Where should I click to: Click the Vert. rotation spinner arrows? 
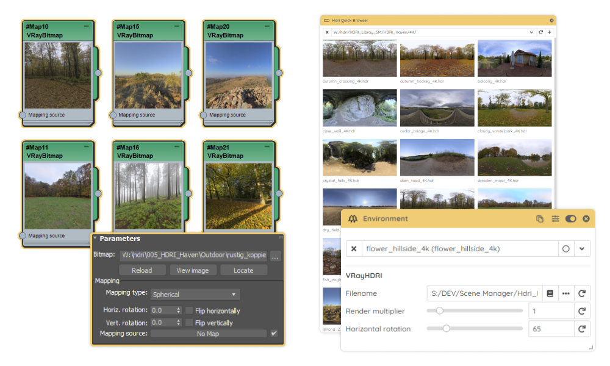[x=179, y=323]
